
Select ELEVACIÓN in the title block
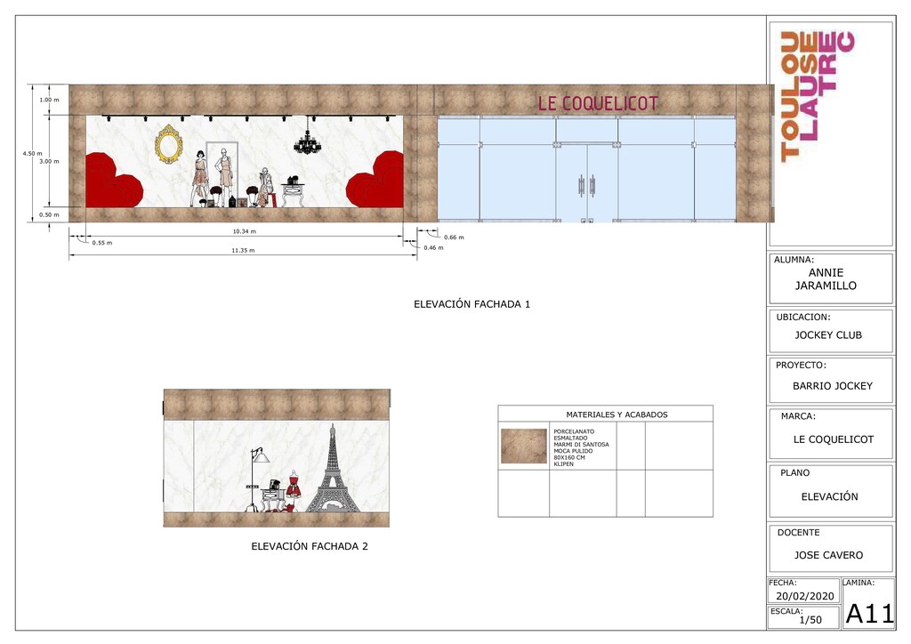[x=830, y=497]
